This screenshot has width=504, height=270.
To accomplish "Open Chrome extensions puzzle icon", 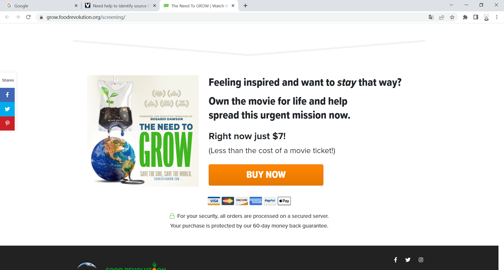I will coord(465,17).
